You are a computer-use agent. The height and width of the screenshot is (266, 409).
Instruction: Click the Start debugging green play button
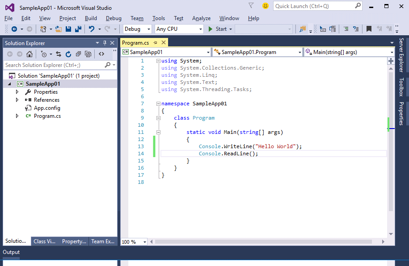211,29
